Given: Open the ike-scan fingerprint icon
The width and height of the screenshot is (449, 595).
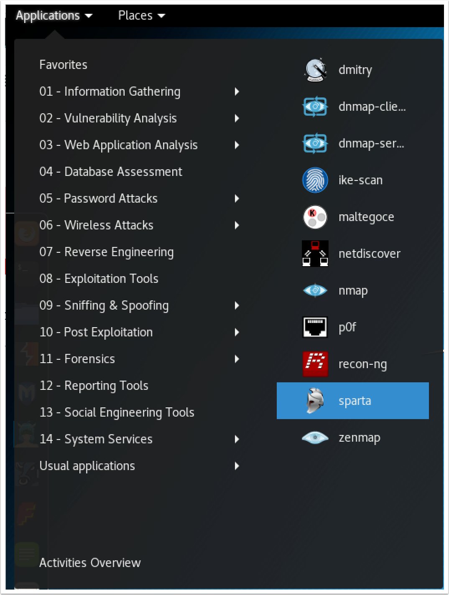Looking at the screenshot, I should (315, 180).
